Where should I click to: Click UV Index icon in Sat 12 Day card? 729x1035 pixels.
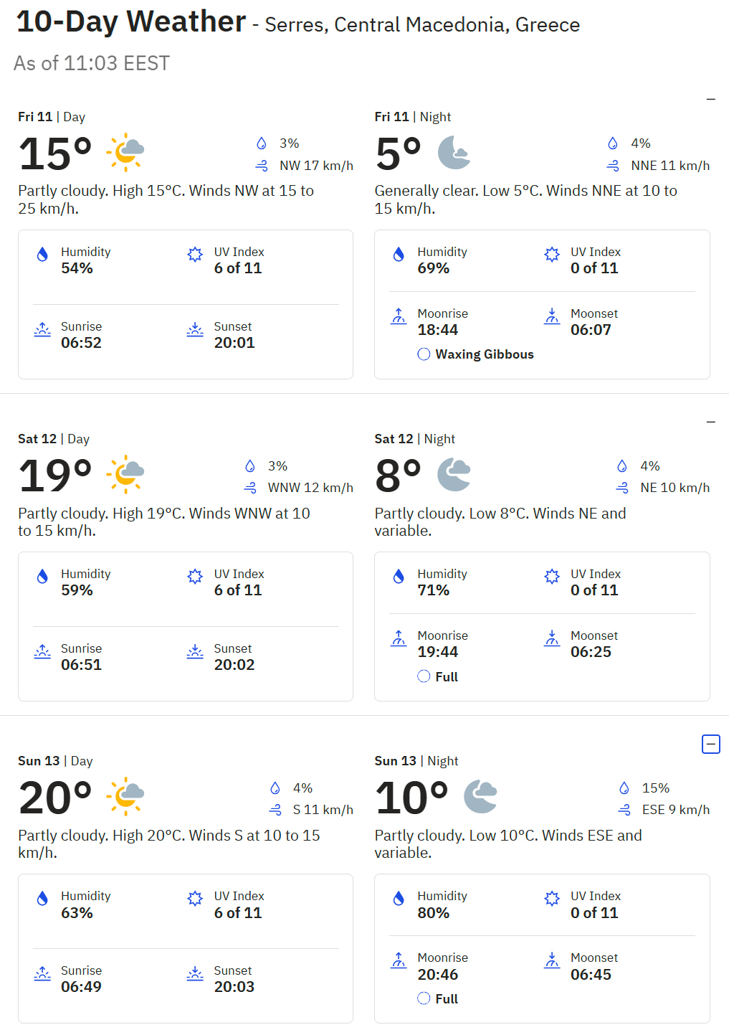pyautogui.click(x=195, y=576)
